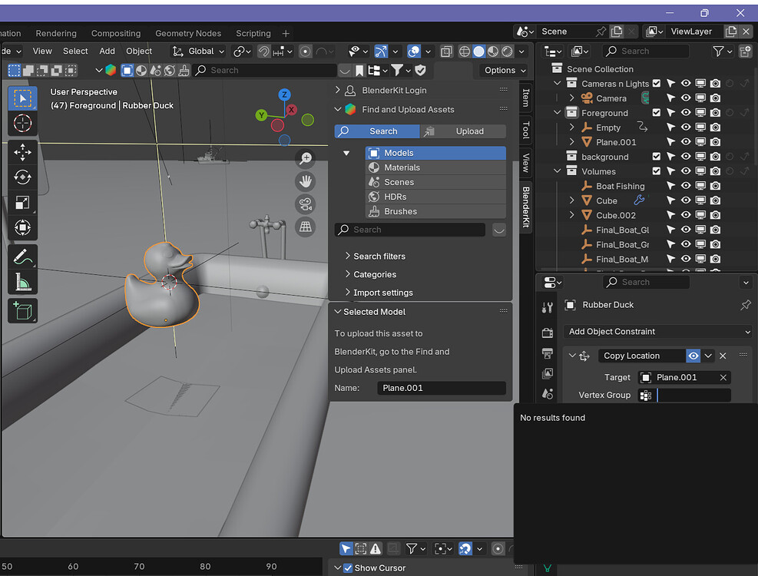This screenshot has width=758, height=576.
Task: Expand Import settings section
Action: tap(379, 293)
